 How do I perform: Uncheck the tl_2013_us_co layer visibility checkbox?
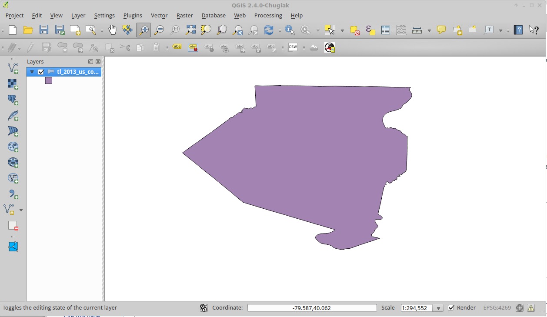pyautogui.click(x=41, y=72)
